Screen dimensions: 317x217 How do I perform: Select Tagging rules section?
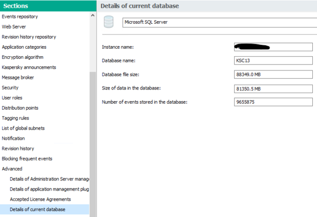(x=15, y=118)
